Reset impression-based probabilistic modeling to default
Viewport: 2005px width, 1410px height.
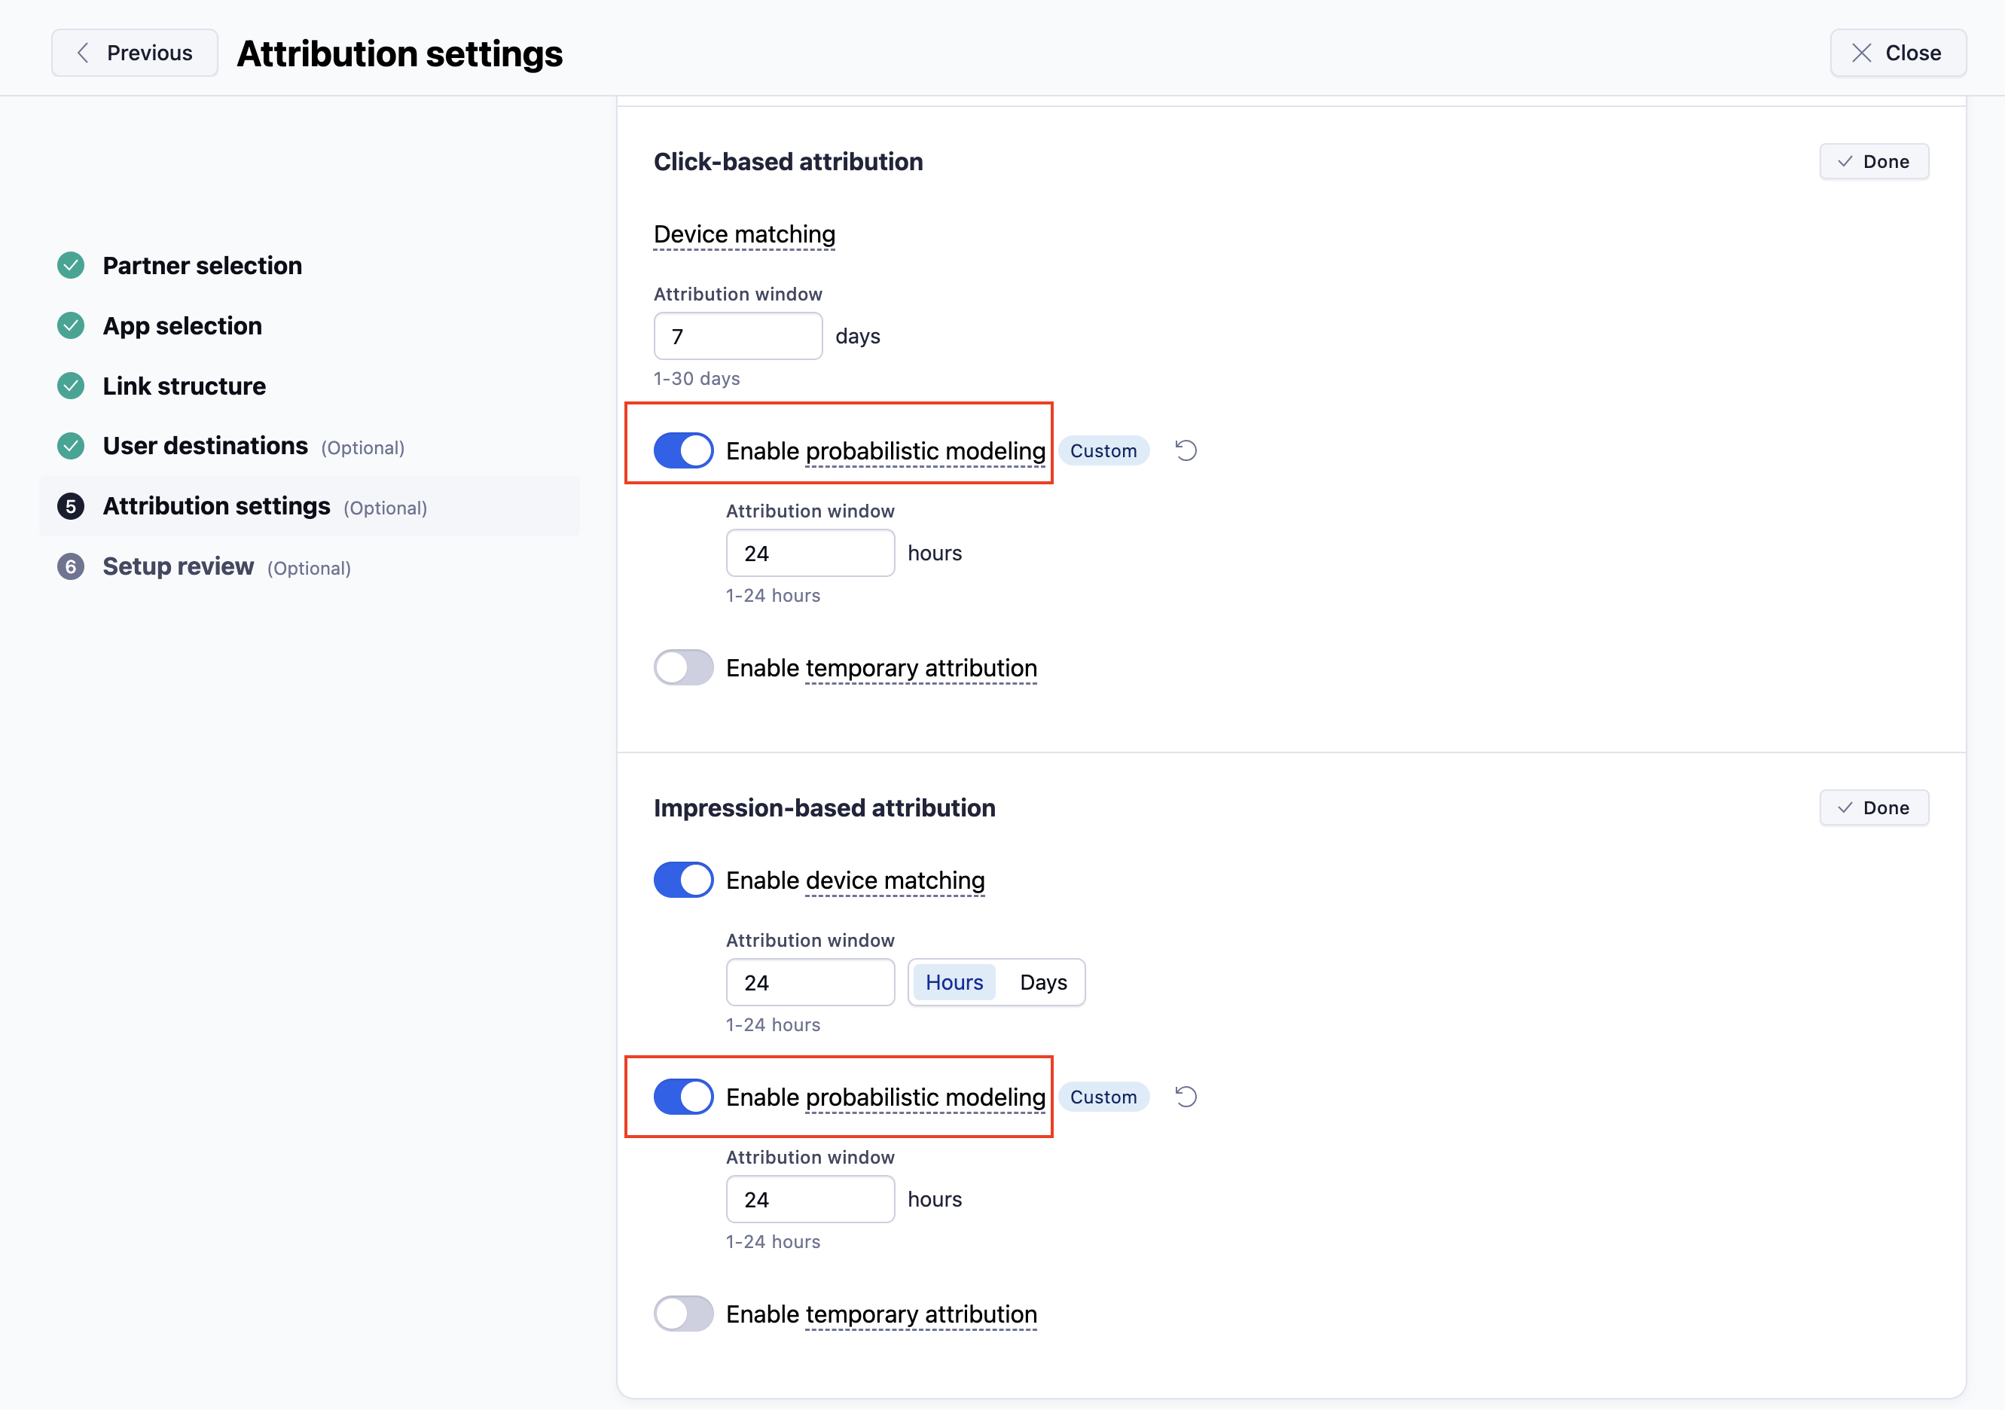click(1185, 1097)
